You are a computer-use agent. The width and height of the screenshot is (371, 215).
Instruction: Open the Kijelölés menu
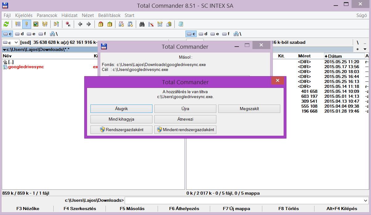click(x=24, y=15)
